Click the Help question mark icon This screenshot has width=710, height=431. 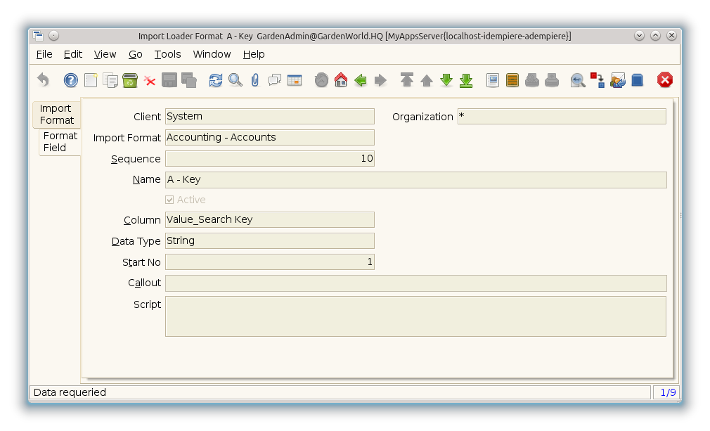coord(71,81)
